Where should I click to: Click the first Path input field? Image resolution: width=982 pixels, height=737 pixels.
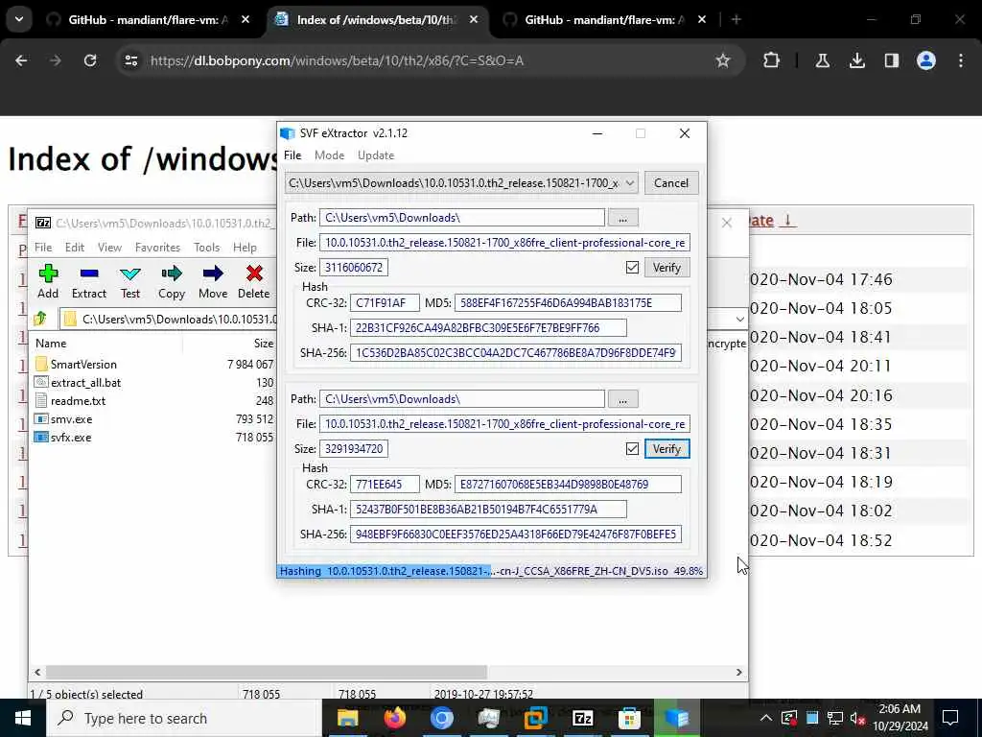click(462, 218)
